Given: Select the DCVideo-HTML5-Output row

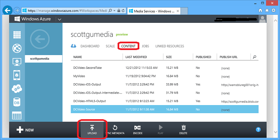Looking at the screenshot, I should [x=165, y=101].
